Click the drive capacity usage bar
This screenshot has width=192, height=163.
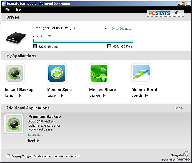click(83, 41)
